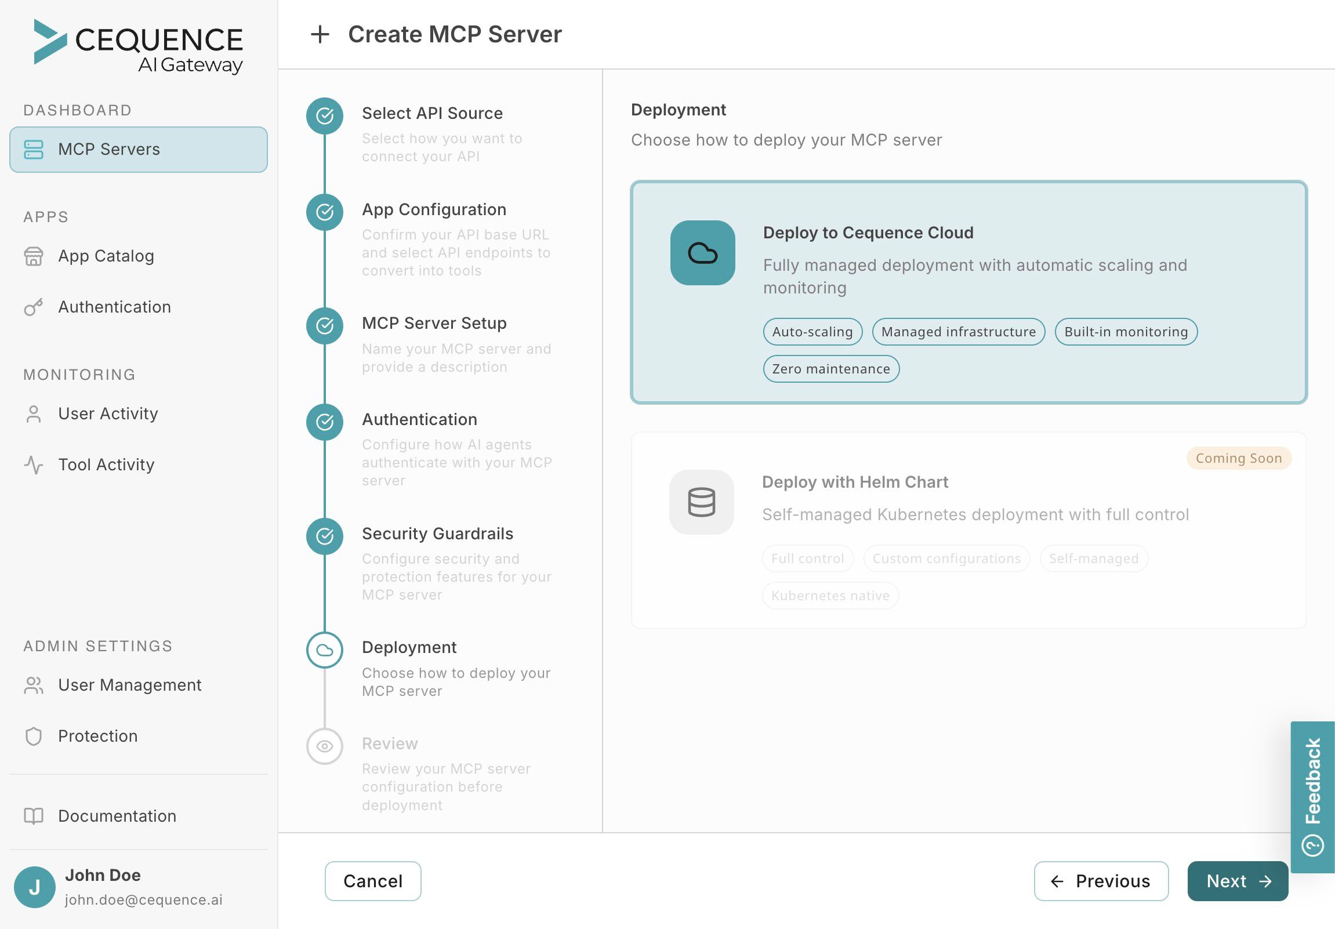Screen dimensions: 1335x929
Task: Click the John Doe avatar circle
Action: coord(34,887)
